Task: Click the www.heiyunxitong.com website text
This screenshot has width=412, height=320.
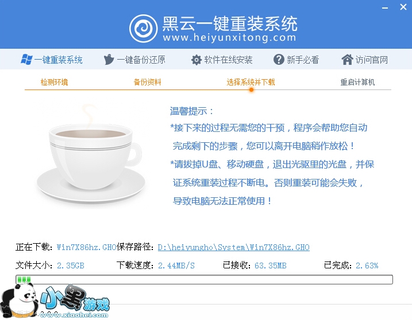Action: (229, 37)
